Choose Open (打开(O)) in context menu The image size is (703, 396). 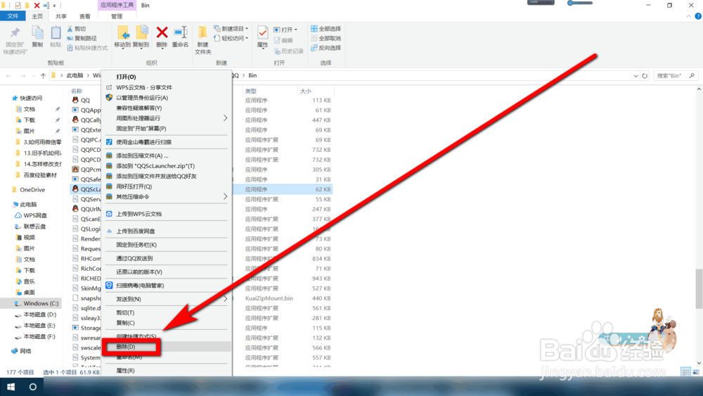click(x=167, y=77)
